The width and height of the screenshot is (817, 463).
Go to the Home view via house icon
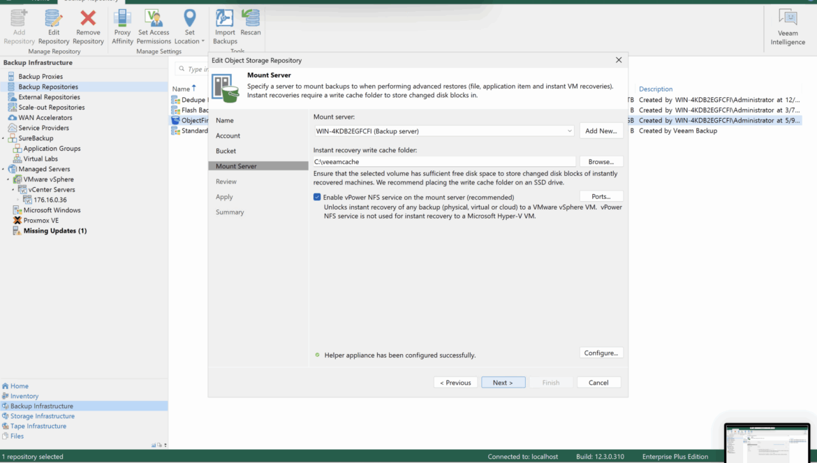point(5,386)
